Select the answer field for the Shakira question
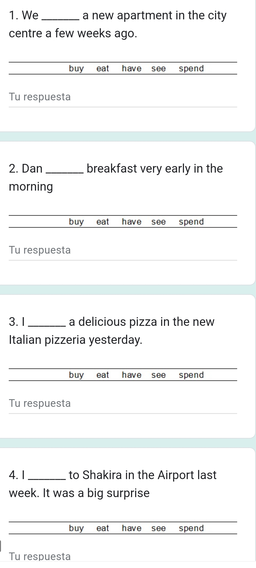 tap(123, 556)
